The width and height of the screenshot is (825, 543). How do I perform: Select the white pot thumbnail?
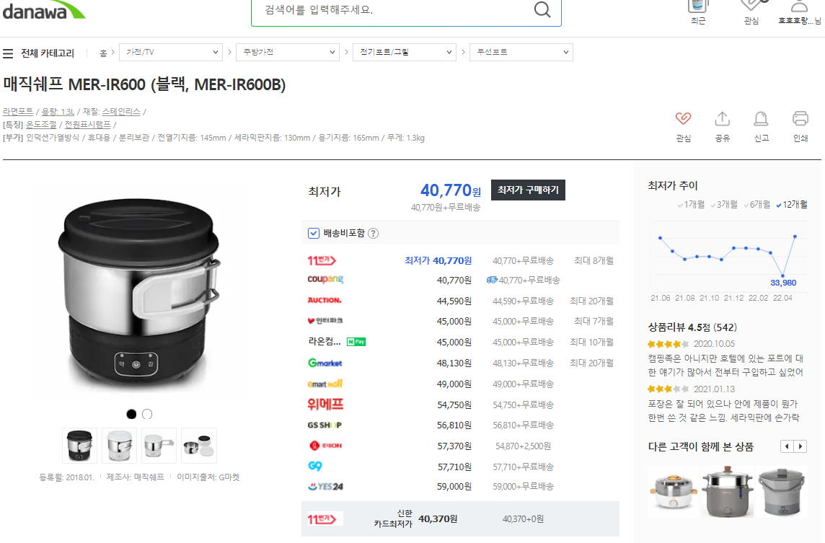click(x=120, y=446)
